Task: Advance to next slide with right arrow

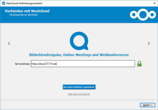Action: click(x=149, y=43)
